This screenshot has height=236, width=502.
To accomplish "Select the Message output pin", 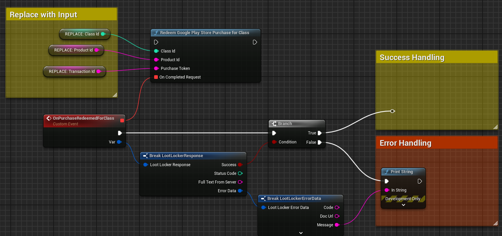I will point(337,225).
